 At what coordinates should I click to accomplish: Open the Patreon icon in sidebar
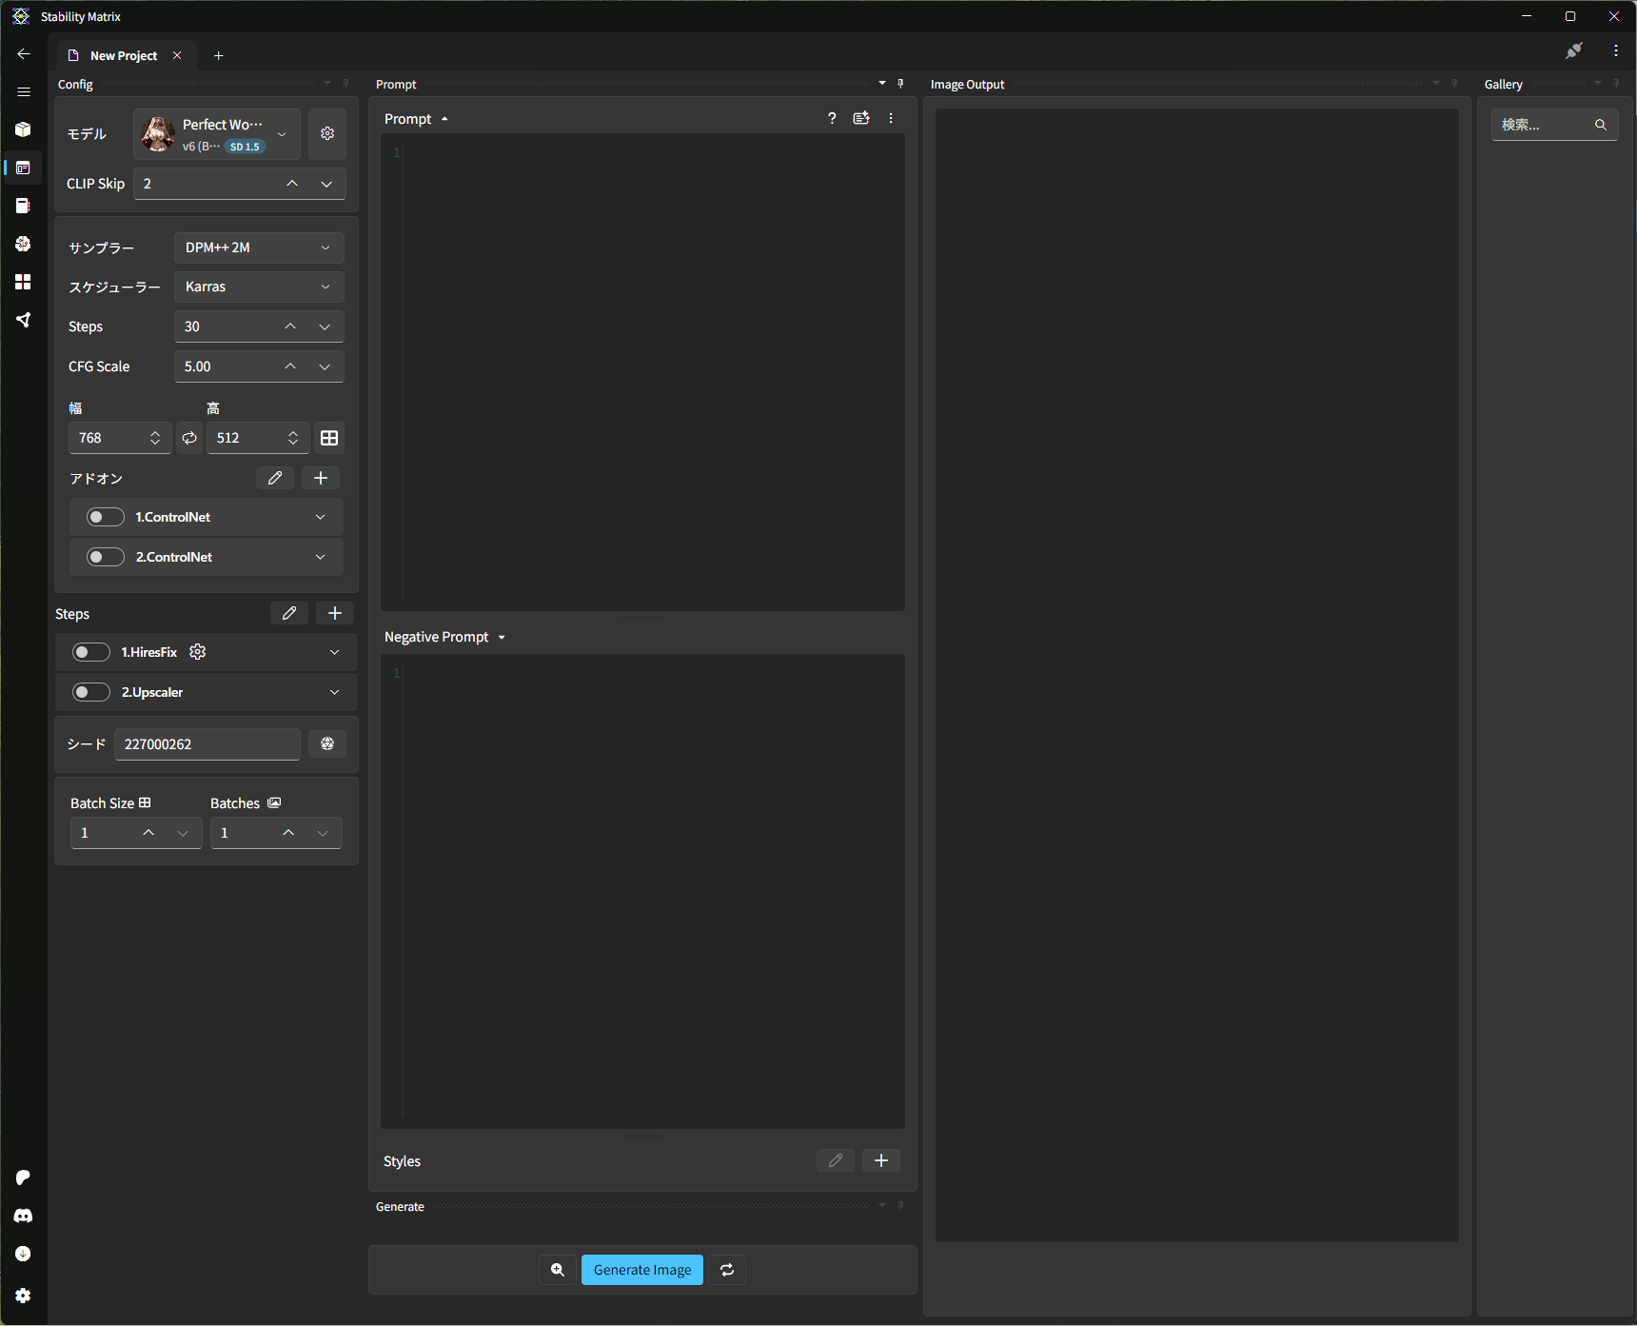[24, 1178]
